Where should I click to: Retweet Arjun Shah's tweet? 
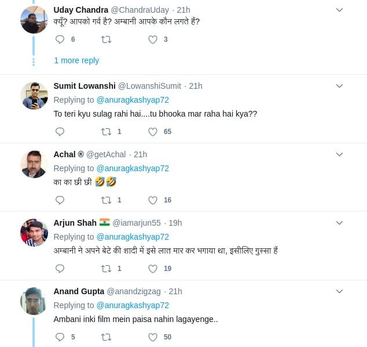click(x=106, y=269)
